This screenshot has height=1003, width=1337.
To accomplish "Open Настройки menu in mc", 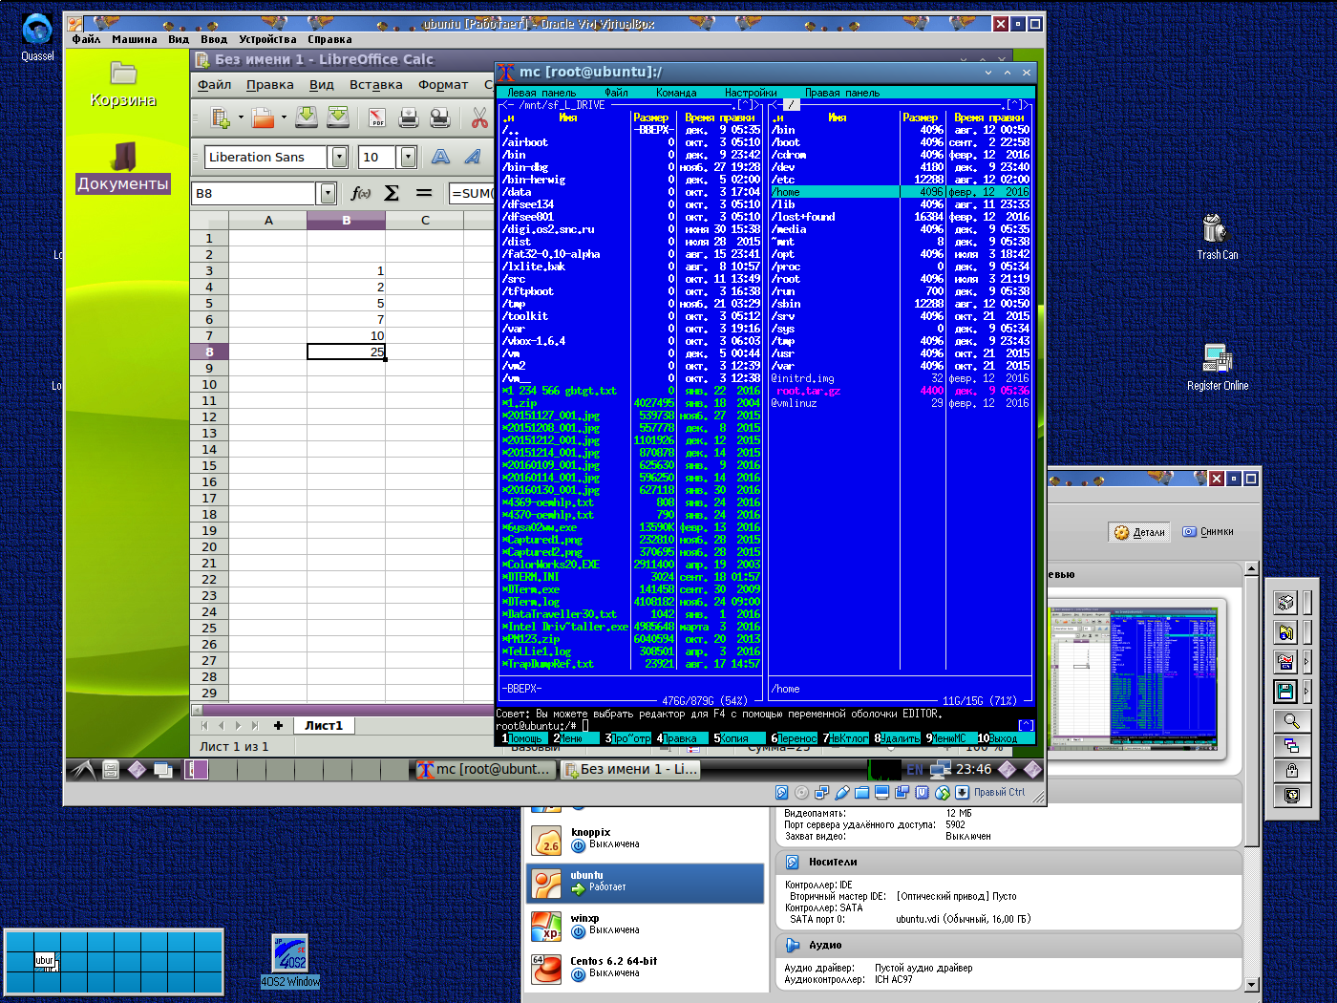I will (751, 93).
